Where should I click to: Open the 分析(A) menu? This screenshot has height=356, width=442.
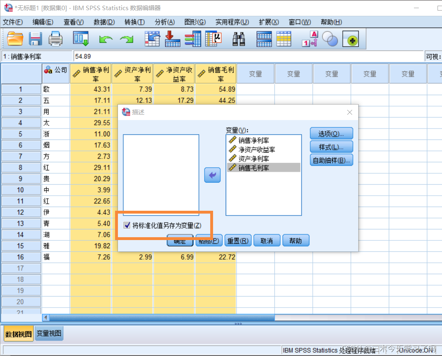coord(165,22)
